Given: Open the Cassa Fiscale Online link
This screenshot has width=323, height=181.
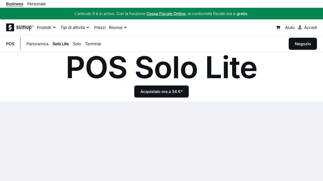Looking at the screenshot, I should [166, 14].
